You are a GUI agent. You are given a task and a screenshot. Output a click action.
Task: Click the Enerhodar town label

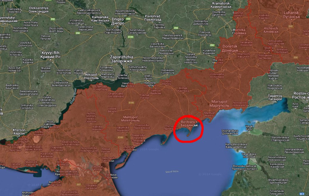[x=101, y=88]
